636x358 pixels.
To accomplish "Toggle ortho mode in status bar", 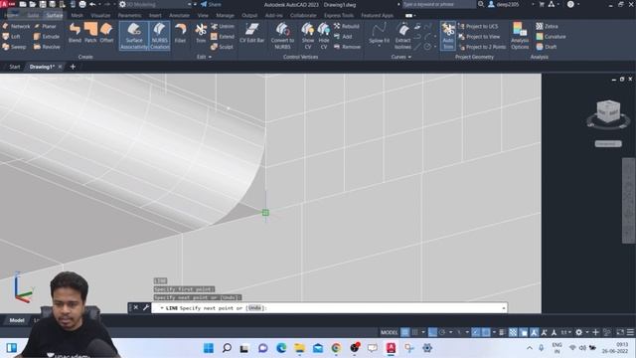I will (x=432, y=332).
